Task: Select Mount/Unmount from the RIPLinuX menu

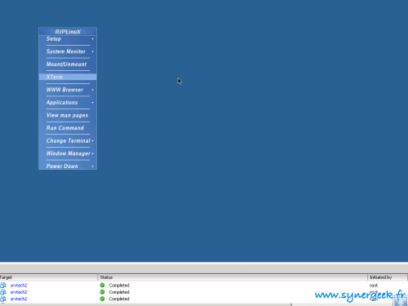Action: point(68,64)
